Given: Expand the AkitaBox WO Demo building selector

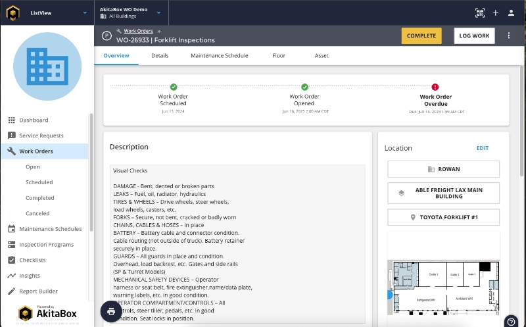Looking at the screenshot, I should [158, 13].
